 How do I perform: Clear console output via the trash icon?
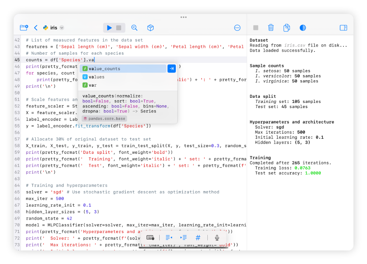coord(271,27)
